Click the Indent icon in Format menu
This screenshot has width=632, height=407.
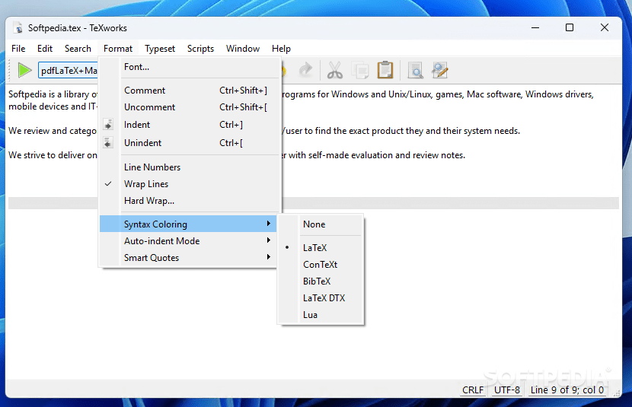(108, 125)
